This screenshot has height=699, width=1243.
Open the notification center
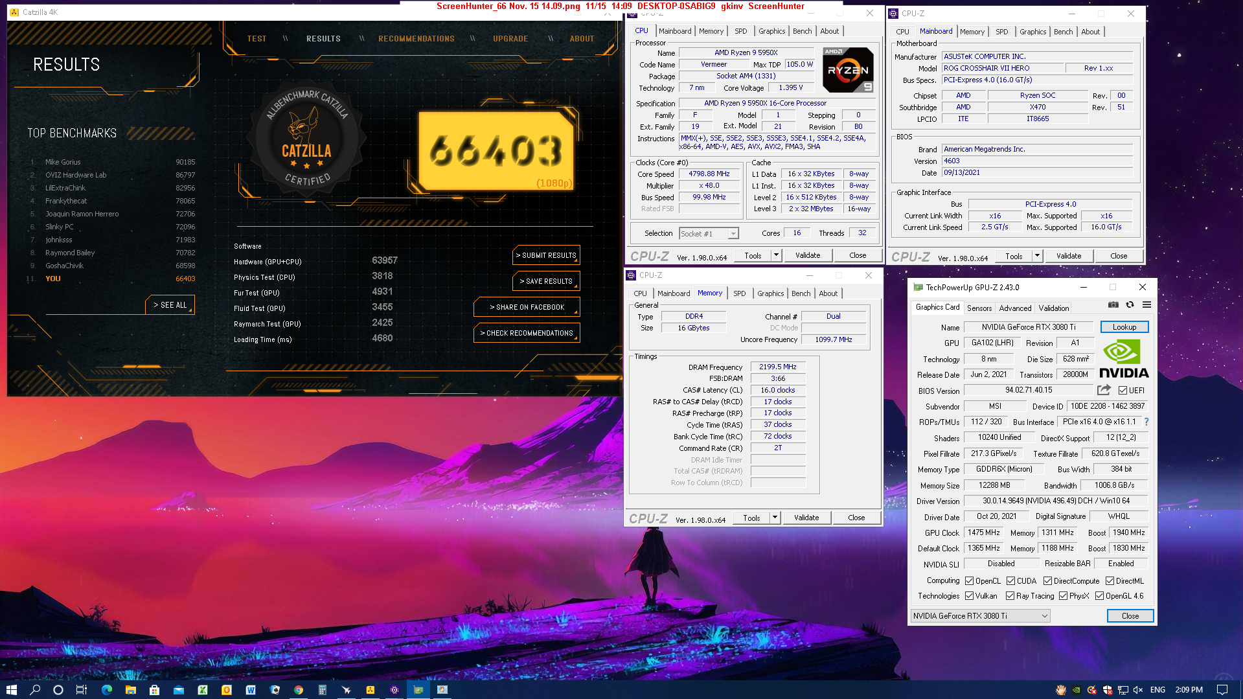[x=1222, y=690]
